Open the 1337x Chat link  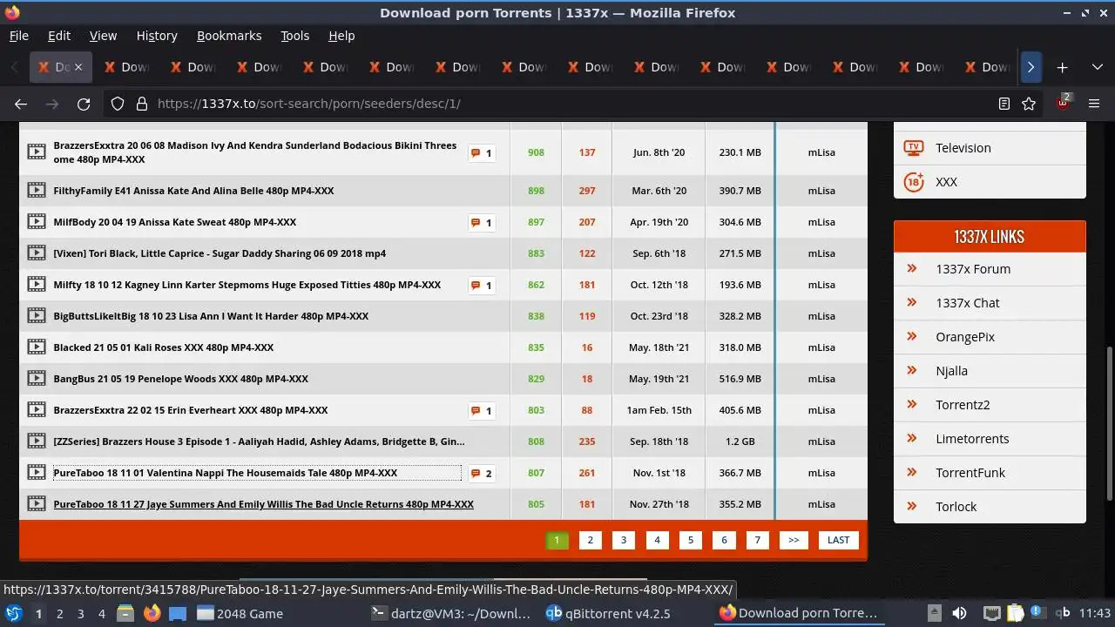[x=968, y=303]
